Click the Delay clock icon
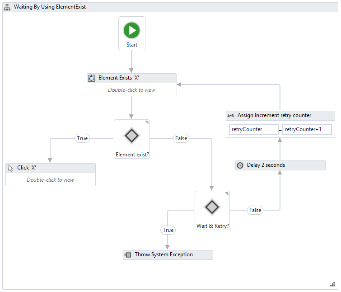Viewport: 341px width, 292px height. [240, 165]
